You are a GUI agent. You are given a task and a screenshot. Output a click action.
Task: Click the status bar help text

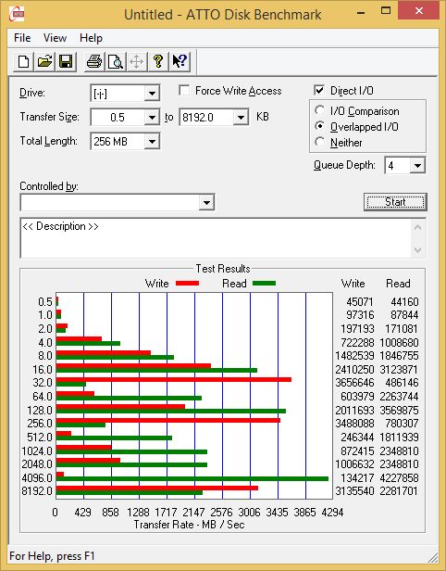coord(52,556)
